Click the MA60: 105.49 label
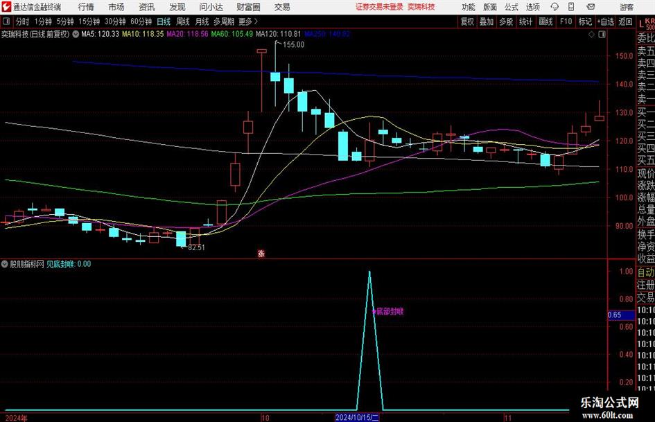This screenshot has height=422, width=655. click(x=232, y=34)
